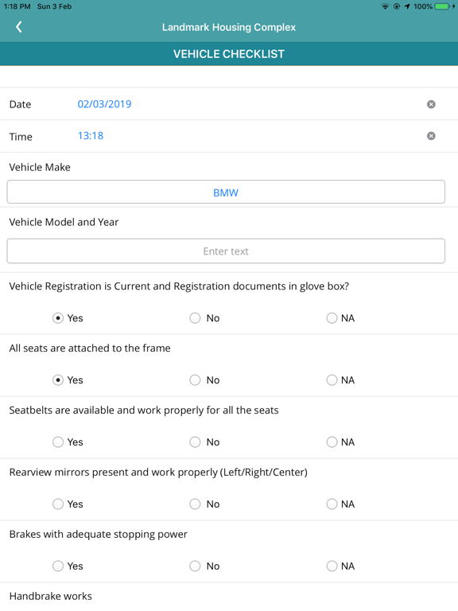Tap the battery indicator icon
Image resolution: width=458 pixels, height=611 pixels.
442,6
